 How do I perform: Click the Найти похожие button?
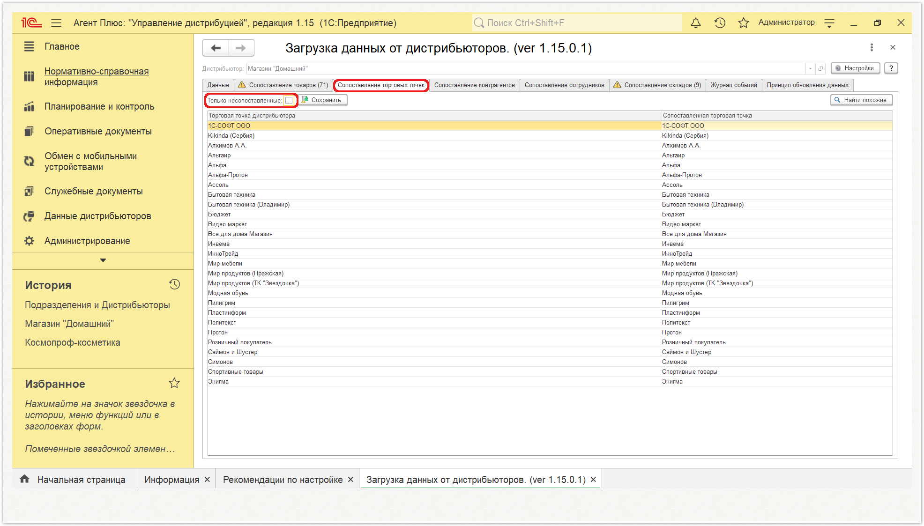click(861, 100)
